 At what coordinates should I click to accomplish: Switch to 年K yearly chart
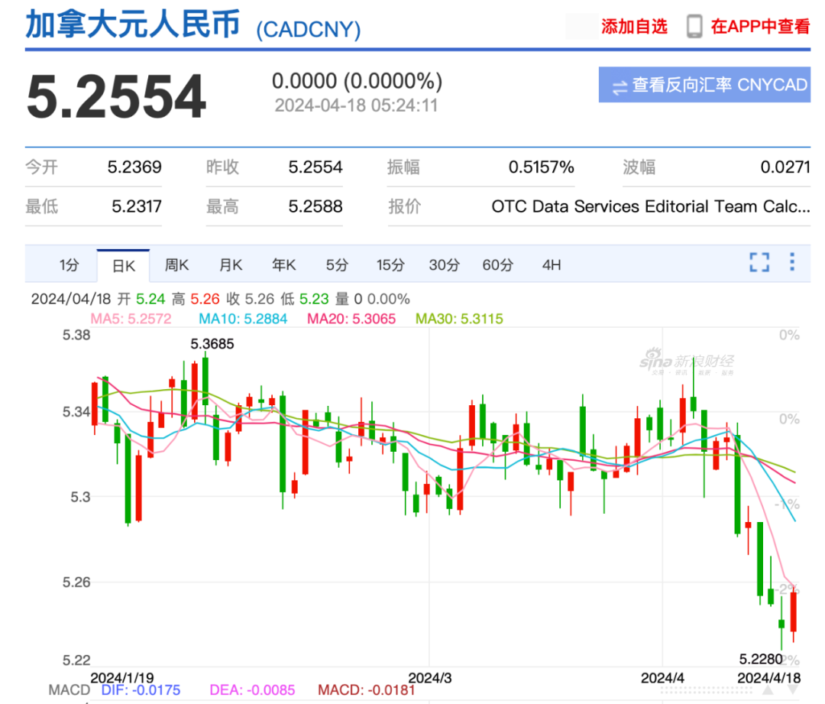point(283,264)
